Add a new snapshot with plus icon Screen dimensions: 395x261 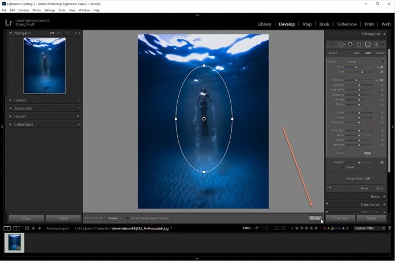point(78,108)
